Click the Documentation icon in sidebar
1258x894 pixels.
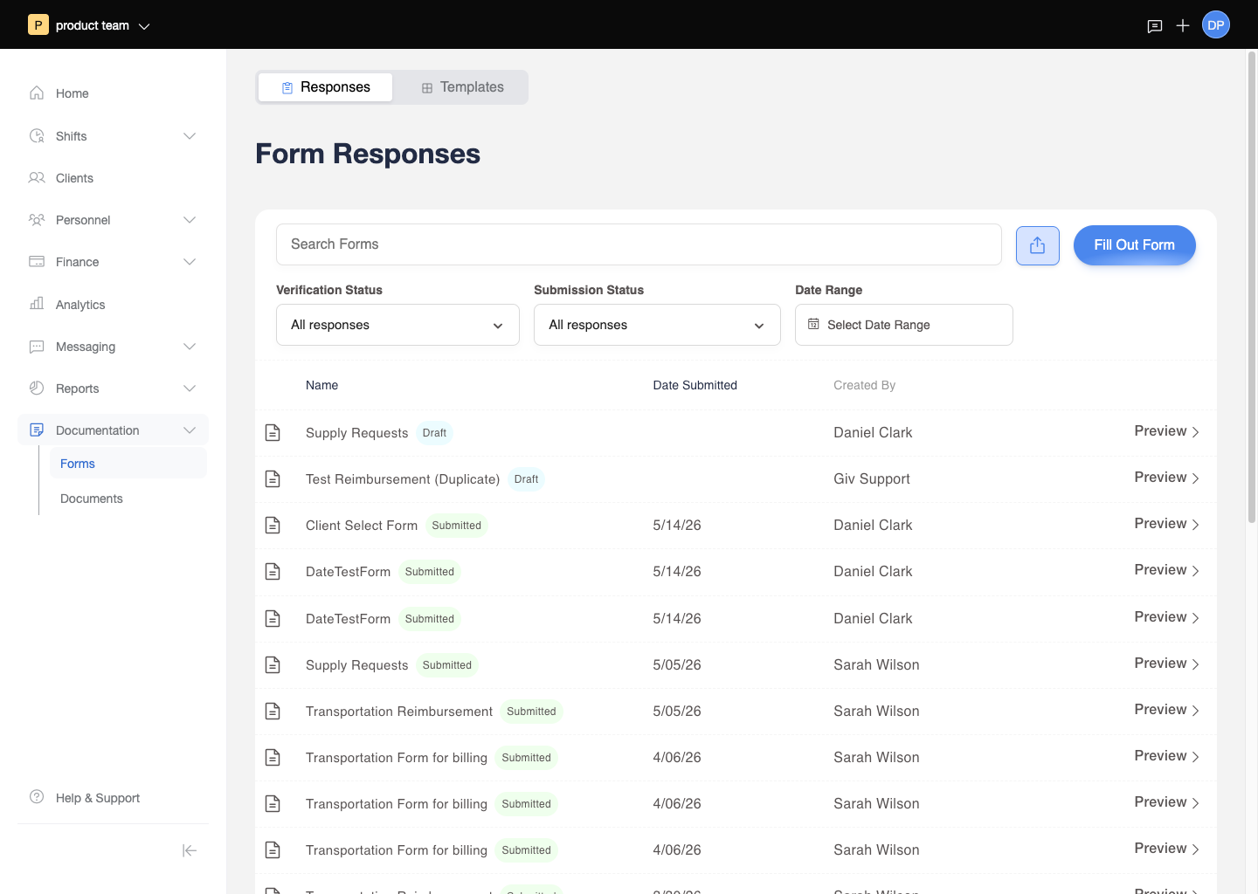pos(37,430)
